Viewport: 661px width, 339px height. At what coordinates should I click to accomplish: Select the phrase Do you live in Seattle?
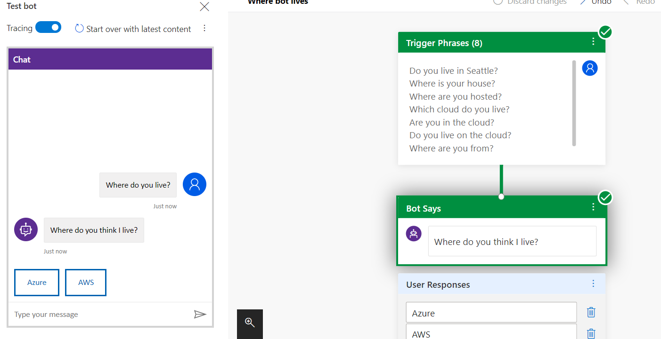[453, 71]
